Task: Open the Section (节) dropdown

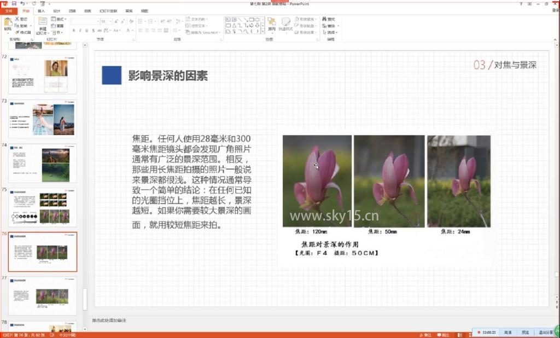Action: [57, 32]
